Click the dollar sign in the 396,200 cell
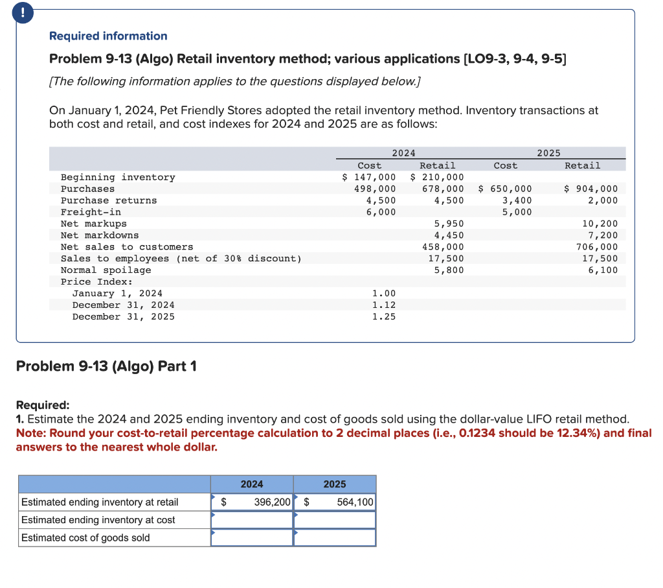 223,502
